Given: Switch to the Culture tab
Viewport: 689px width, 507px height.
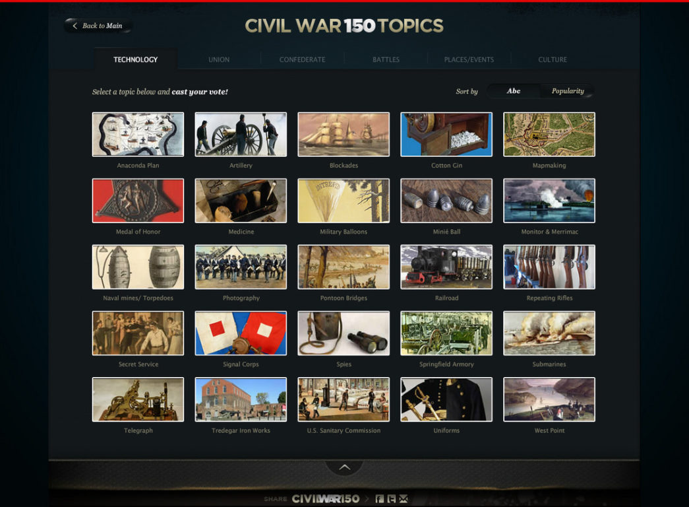Looking at the screenshot, I should point(553,59).
